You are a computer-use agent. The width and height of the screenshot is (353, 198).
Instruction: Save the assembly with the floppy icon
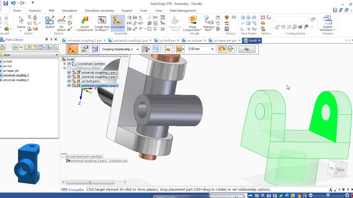click(x=6, y=3)
